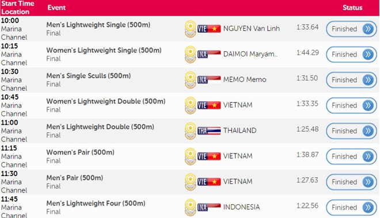Click gold medal icon for Men's Lightweight Four

point(190,207)
